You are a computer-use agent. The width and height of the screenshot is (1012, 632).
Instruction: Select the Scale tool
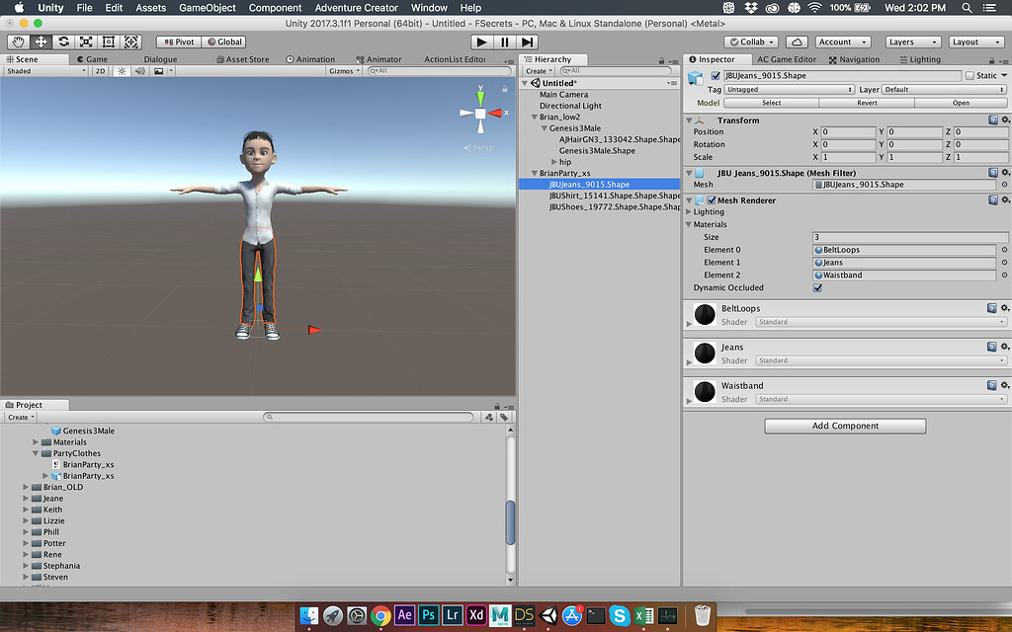point(85,41)
